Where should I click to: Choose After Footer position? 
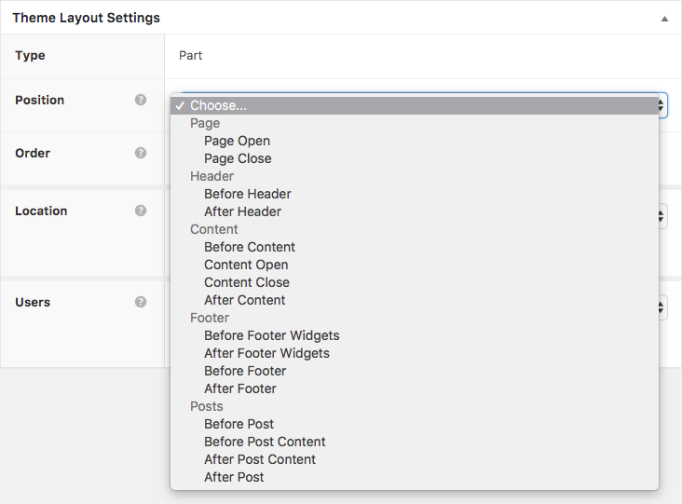239,388
